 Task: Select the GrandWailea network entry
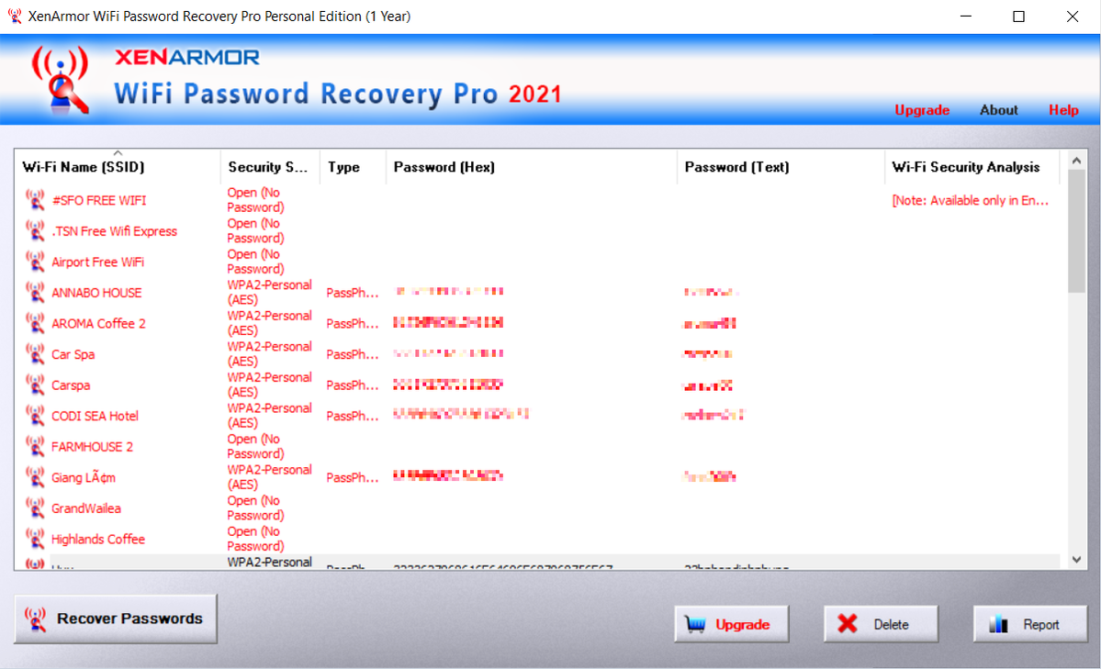(x=86, y=508)
